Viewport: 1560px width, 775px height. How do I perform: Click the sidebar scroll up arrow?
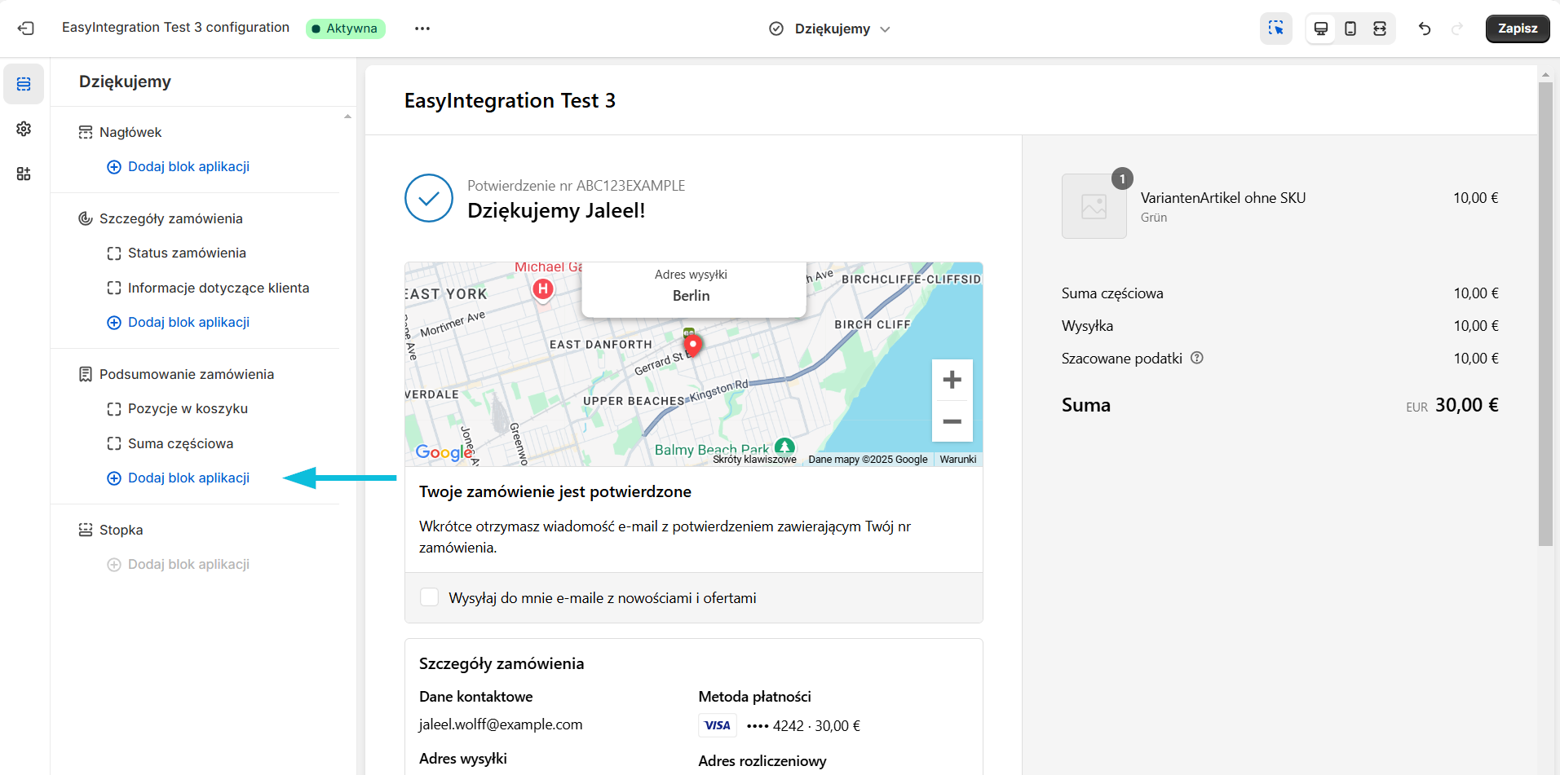[x=347, y=117]
